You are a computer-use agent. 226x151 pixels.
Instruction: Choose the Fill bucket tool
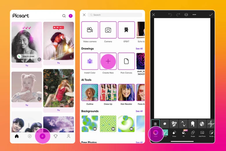[x=183, y=133]
